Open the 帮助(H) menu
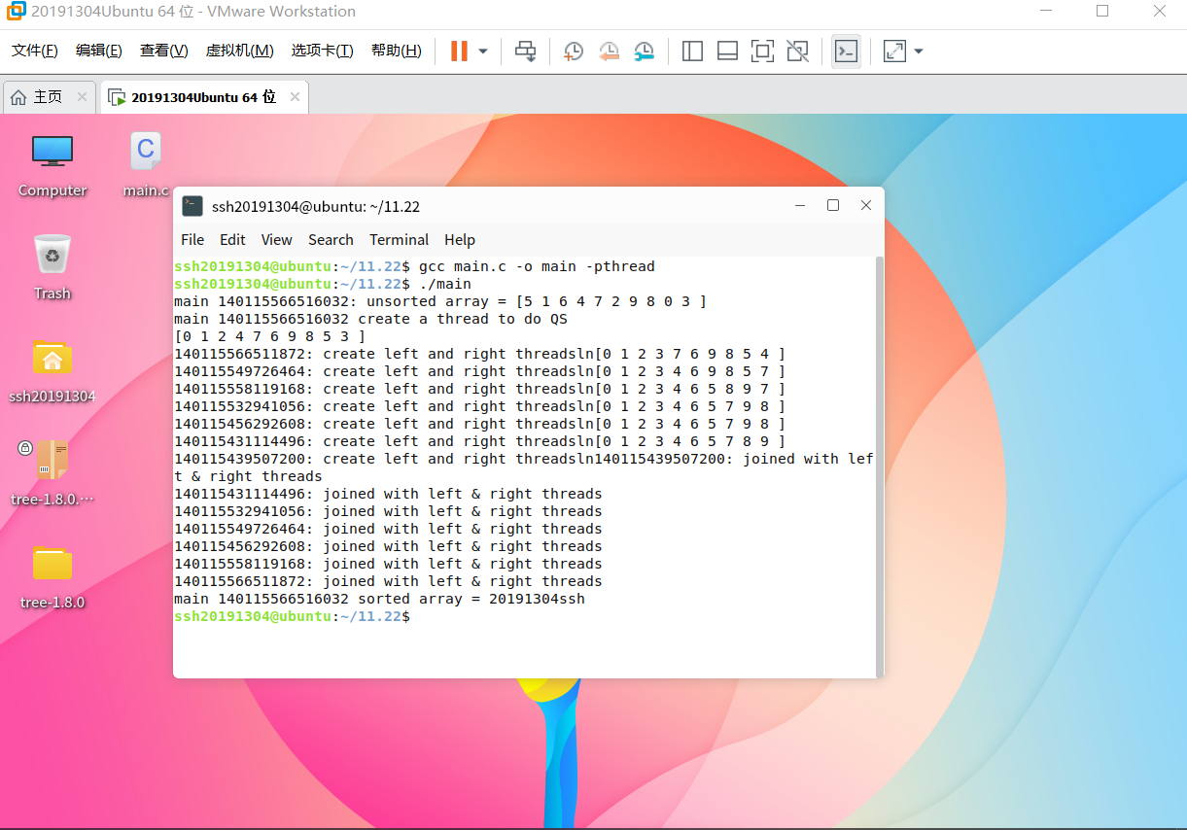The image size is (1187, 830). pyautogui.click(x=397, y=51)
